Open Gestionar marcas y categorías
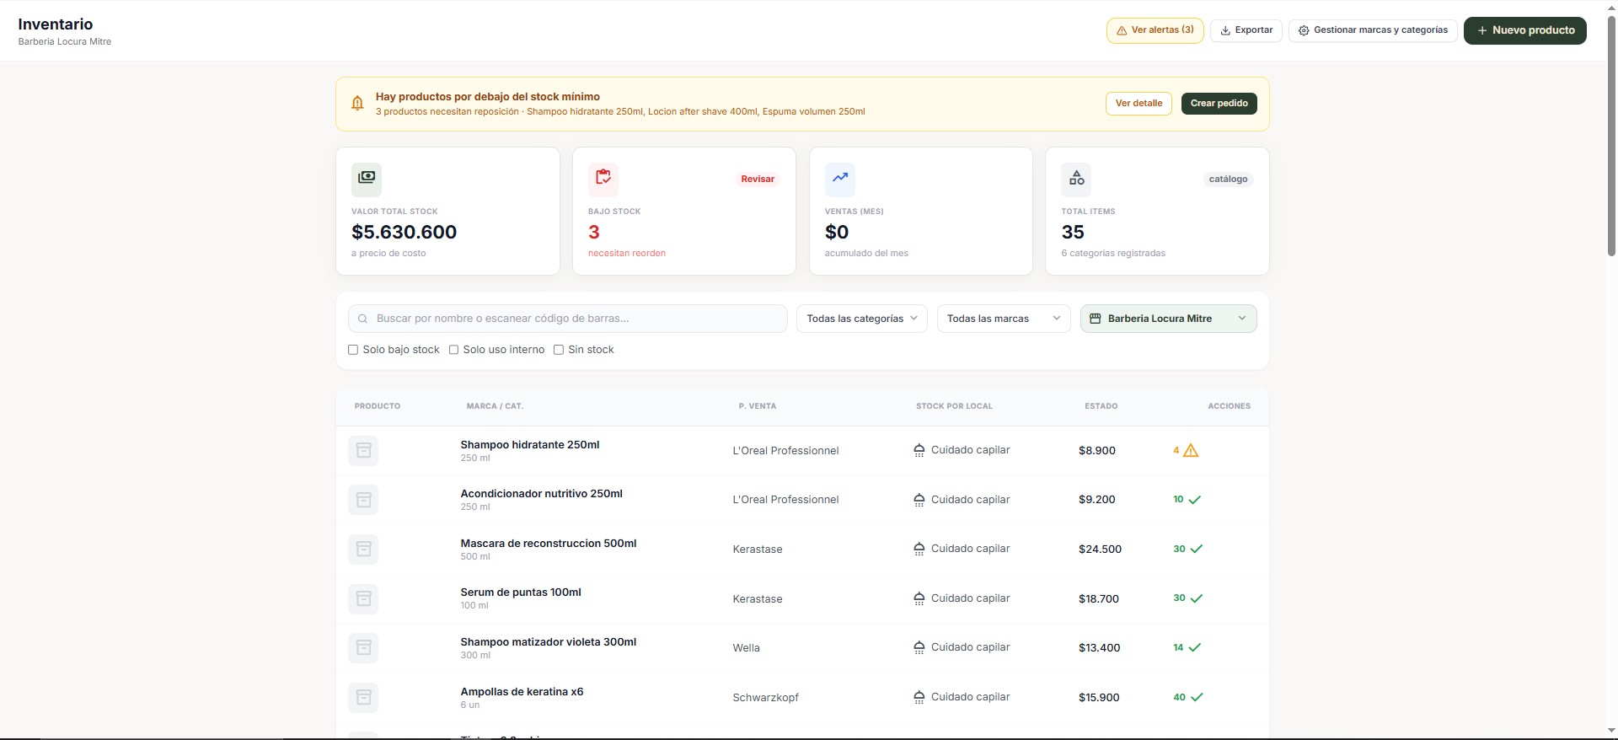Image resolution: width=1618 pixels, height=740 pixels. [1373, 30]
